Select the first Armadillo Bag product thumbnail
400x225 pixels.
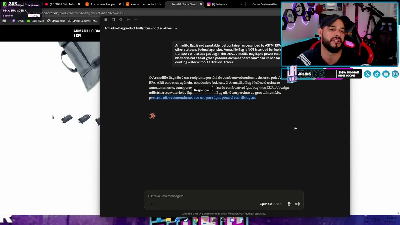click(x=67, y=119)
